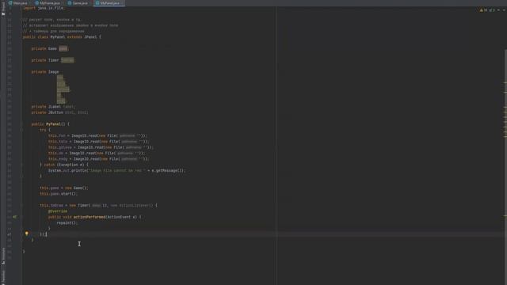Image resolution: width=507 pixels, height=285 pixels.
Task: Click the 'try {' line
Action: tap(45, 130)
